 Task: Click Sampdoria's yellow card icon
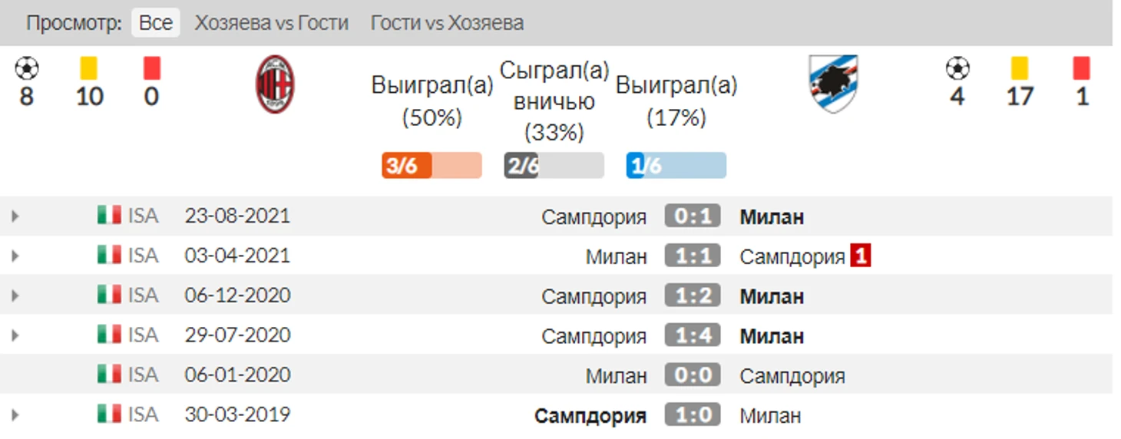[1020, 69]
